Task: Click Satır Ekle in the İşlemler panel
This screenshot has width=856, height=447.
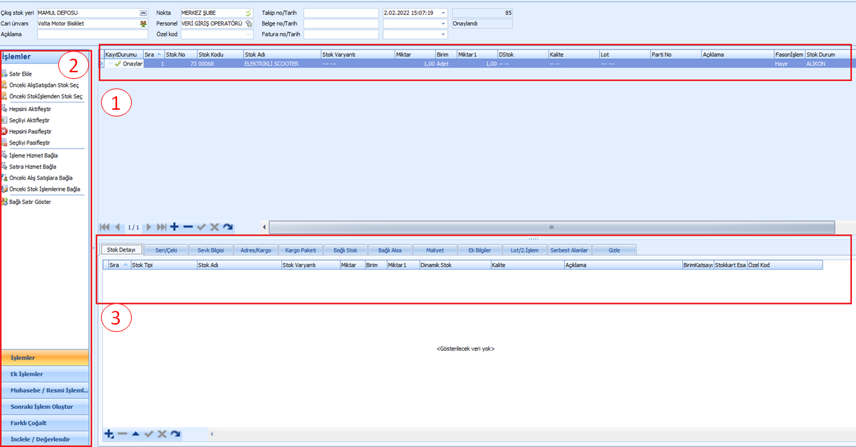Action: (x=21, y=74)
